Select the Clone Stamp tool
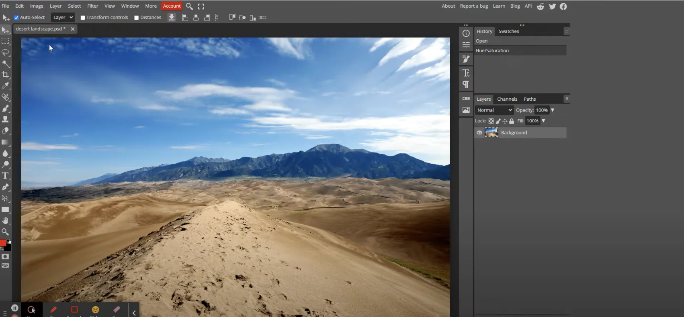This screenshot has width=684, height=317. [5, 120]
